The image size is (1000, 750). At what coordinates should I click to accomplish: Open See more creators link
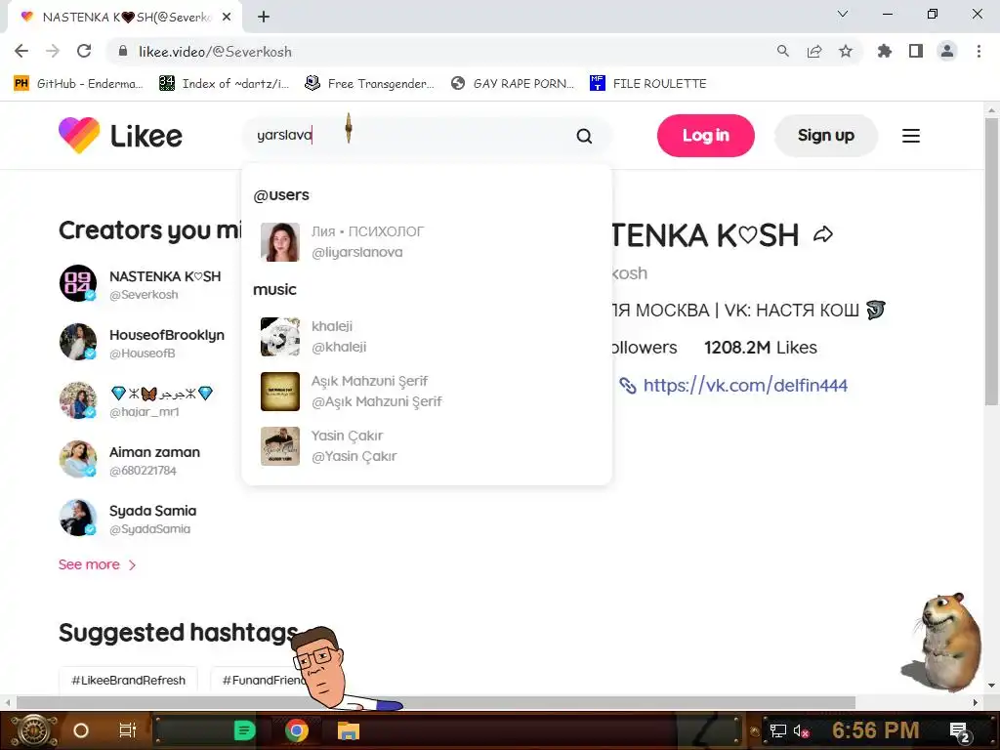(97, 564)
